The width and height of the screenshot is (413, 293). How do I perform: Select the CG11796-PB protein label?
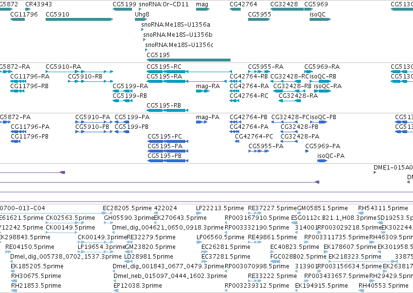[x=30, y=137]
